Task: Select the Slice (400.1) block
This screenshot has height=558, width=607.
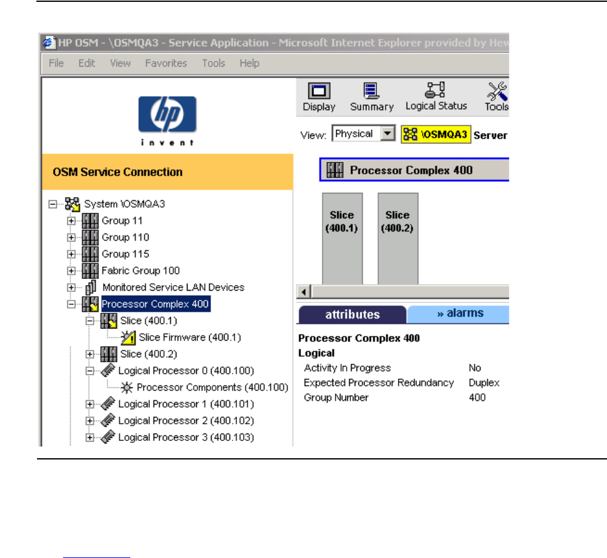Action: point(342,238)
